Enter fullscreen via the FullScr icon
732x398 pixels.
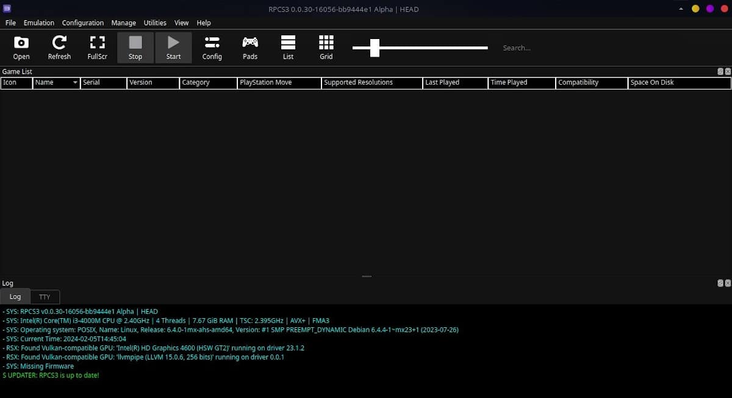97,47
